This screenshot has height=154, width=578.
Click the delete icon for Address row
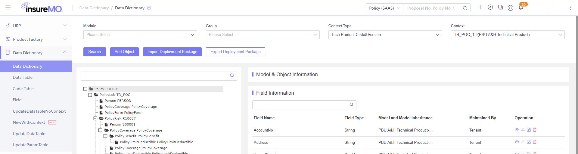pyautogui.click(x=535, y=142)
